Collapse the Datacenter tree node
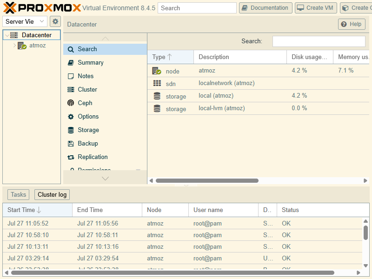The image size is (372, 279). tap(7, 36)
